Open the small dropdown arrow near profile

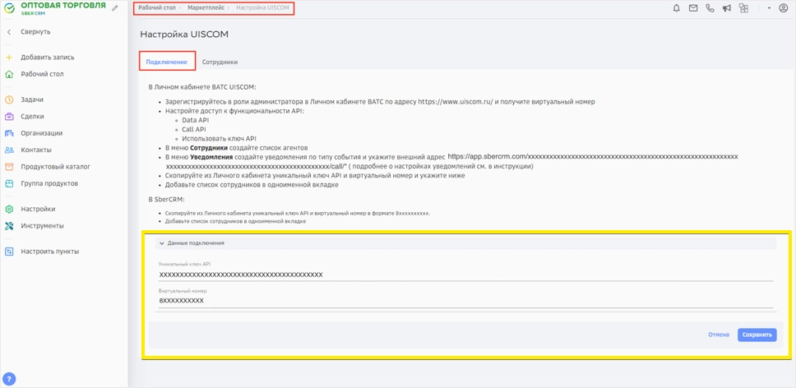(x=769, y=8)
